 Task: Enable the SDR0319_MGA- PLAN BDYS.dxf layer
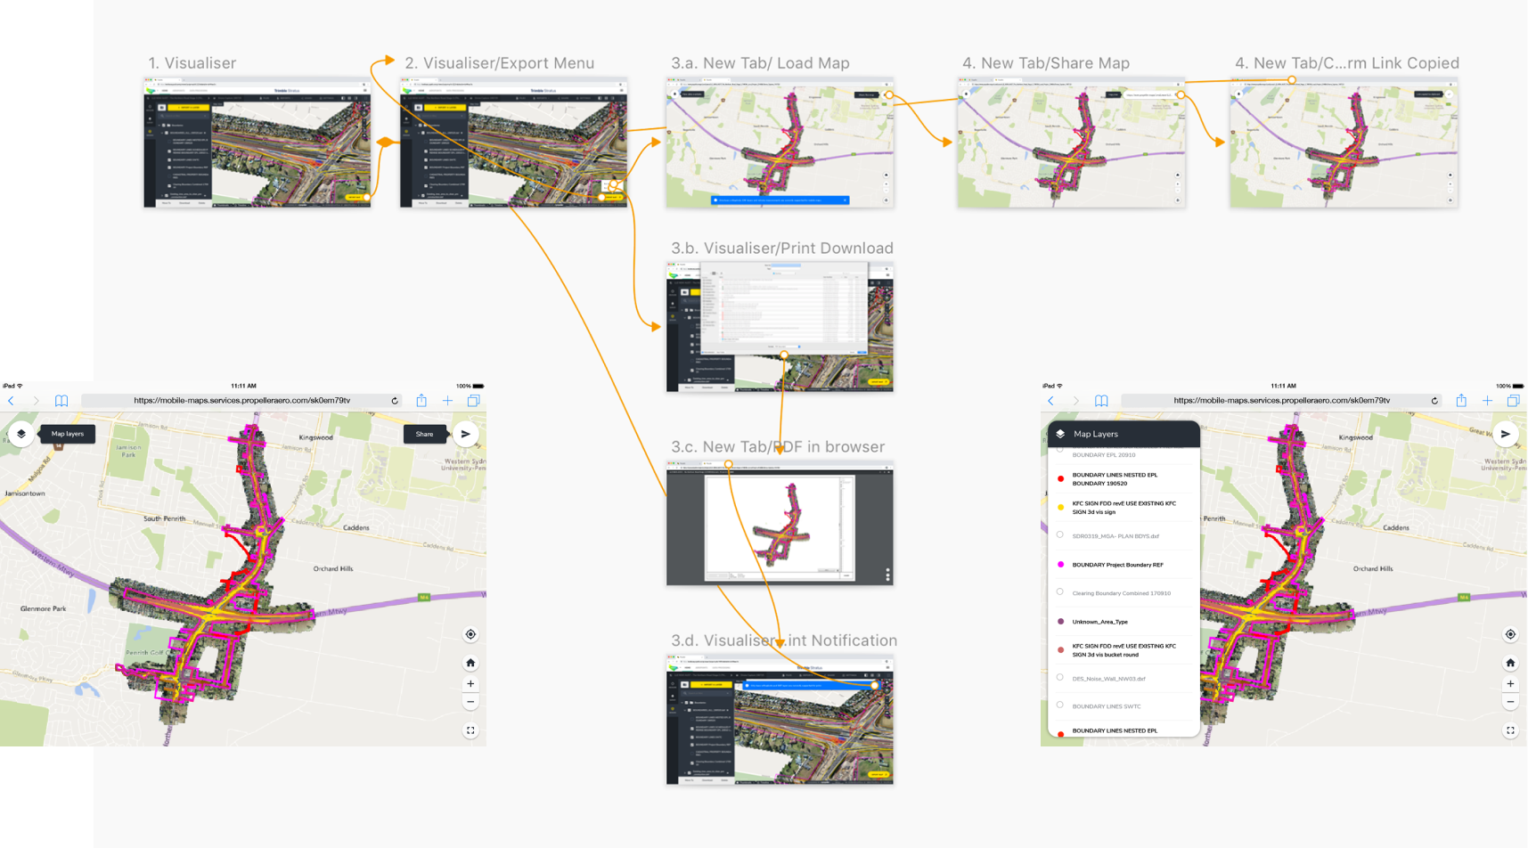click(1060, 535)
